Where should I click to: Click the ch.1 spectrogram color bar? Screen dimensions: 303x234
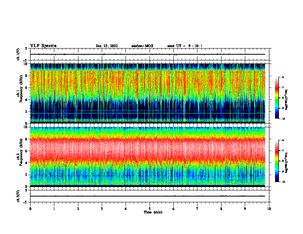(277, 98)
